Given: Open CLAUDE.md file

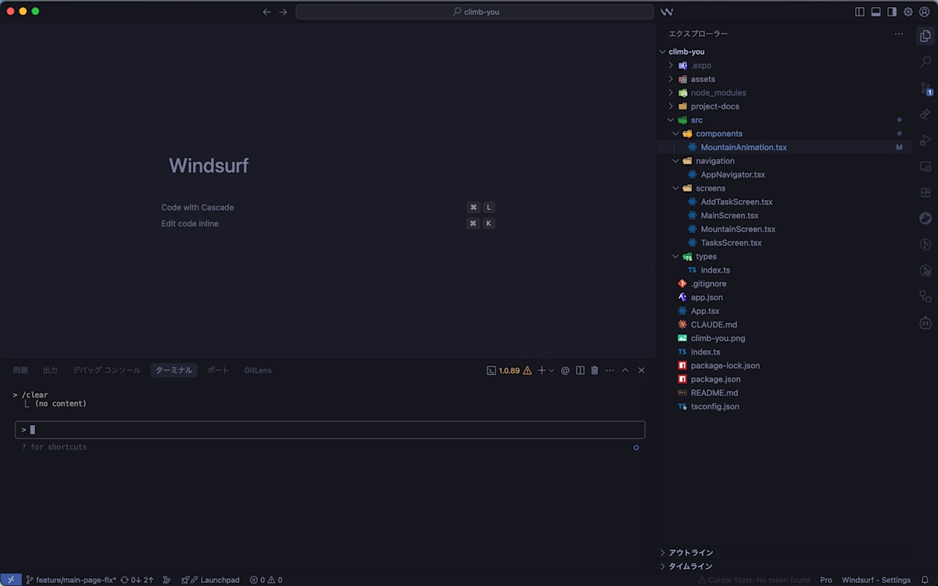Looking at the screenshot, I should (714, 325).
